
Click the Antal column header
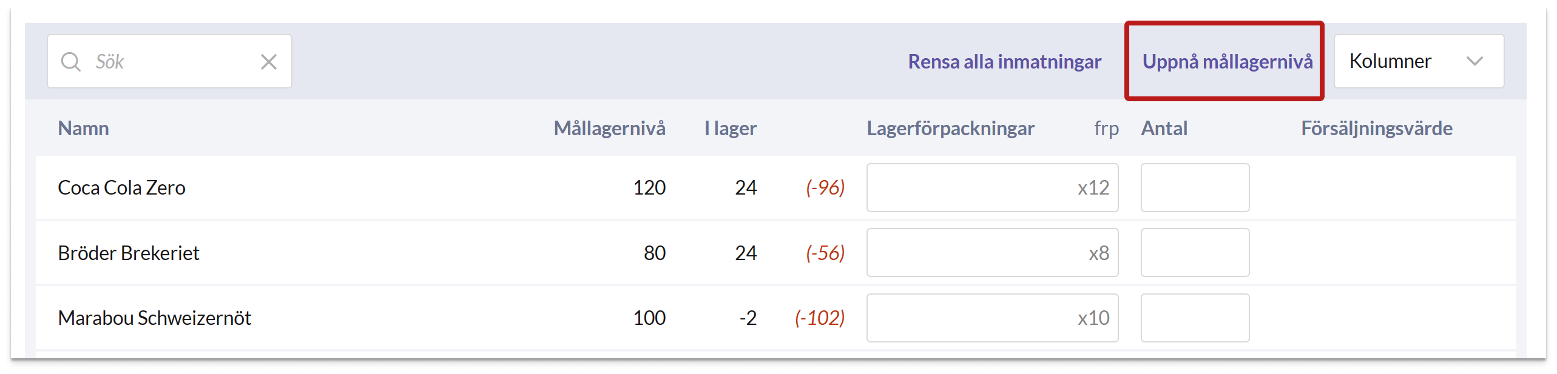[x=1164, y=129]
